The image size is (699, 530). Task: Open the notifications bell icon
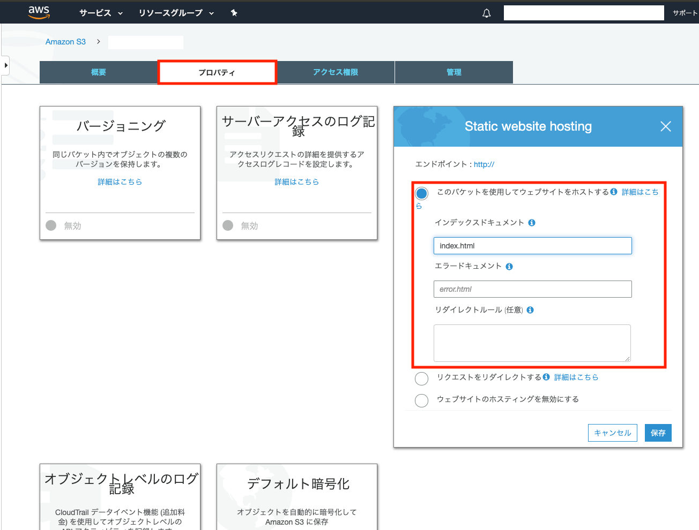click(486, 13)
